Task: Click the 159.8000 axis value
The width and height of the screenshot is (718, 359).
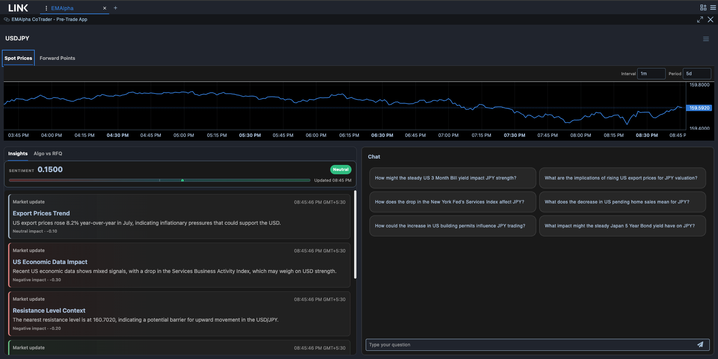Action: pyautogui.click(x=699, y=85)
